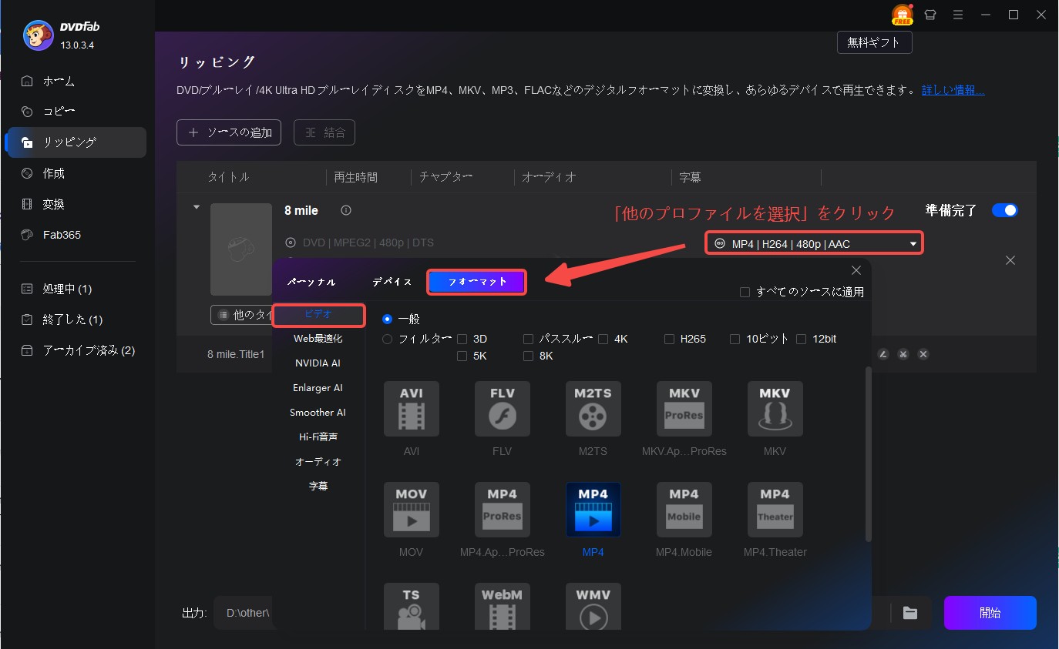Choose the plain MKV format icon
The height and width of the screenshot is (649, 1059).
tap(775, 409)
